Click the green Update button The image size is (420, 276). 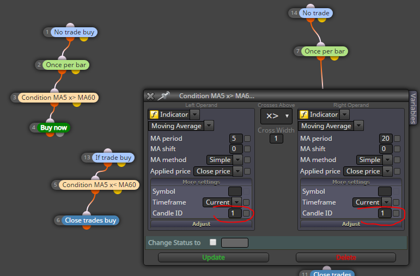point(214,257)
